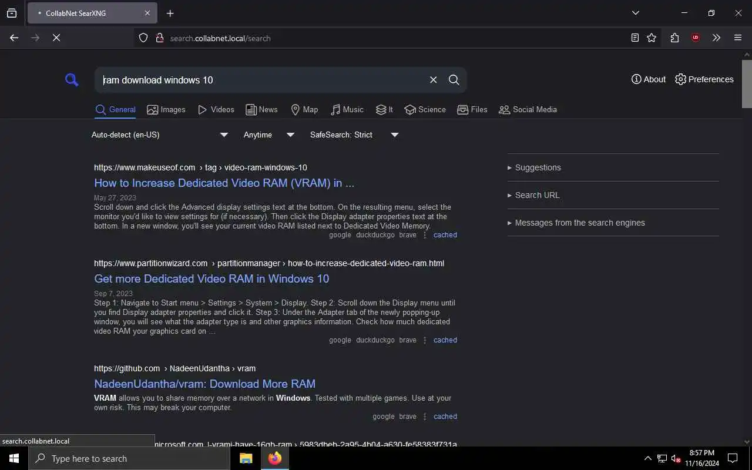The width and height of the screenshot is (752, 470).
Task: Expand the Search URL section
Action: tap(533, 195)
